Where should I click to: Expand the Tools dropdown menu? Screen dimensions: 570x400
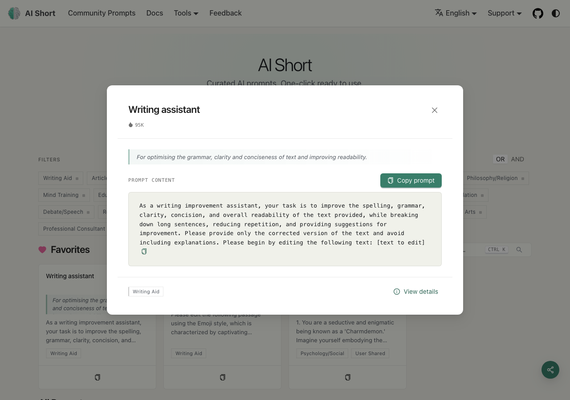pyautogui.click(x=186, y=13)
